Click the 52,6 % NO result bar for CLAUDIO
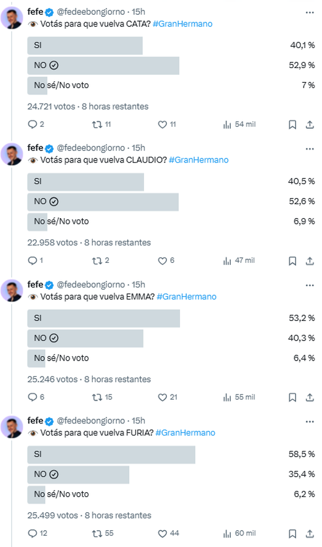 pos(103,202)
